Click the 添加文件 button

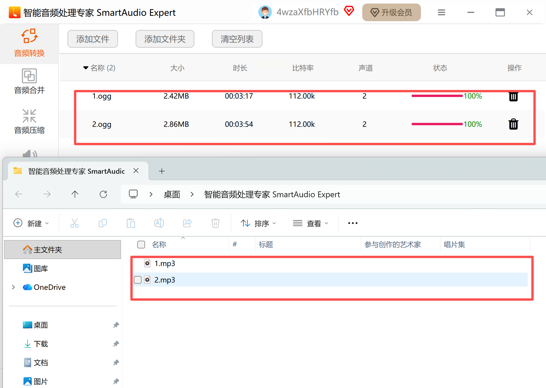click(93, 39)
